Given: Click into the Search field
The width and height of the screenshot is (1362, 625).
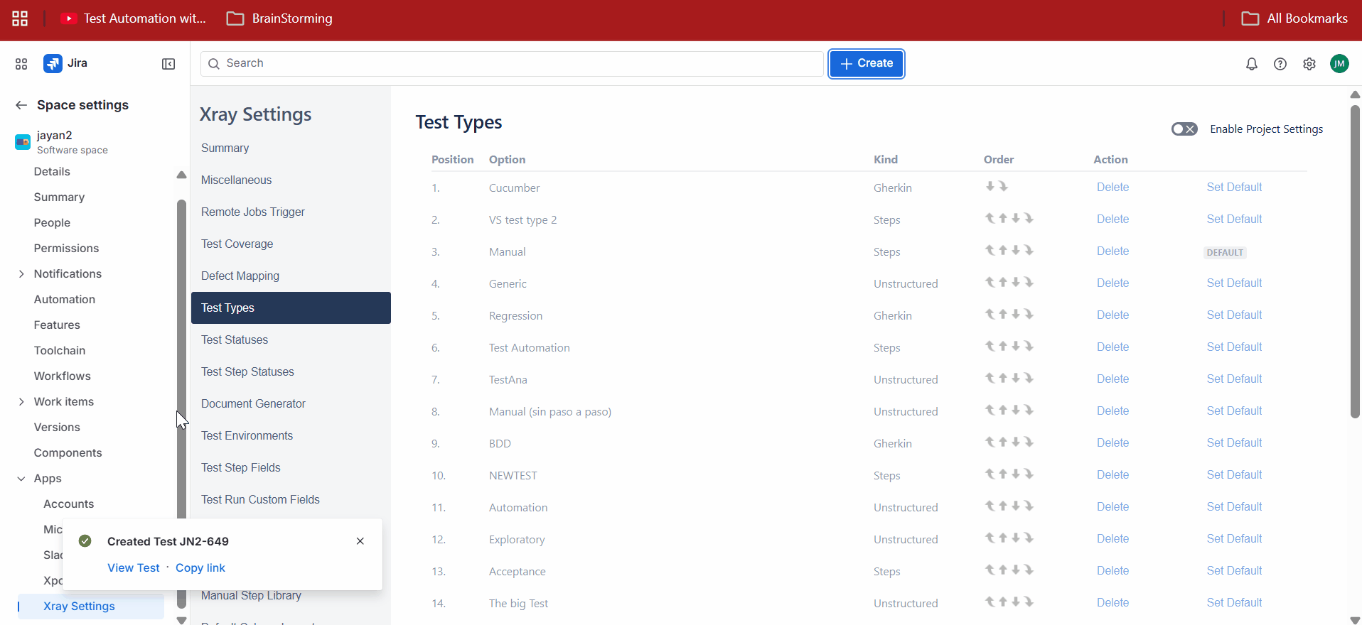Looking at the screenshot, I should point(512,64).
